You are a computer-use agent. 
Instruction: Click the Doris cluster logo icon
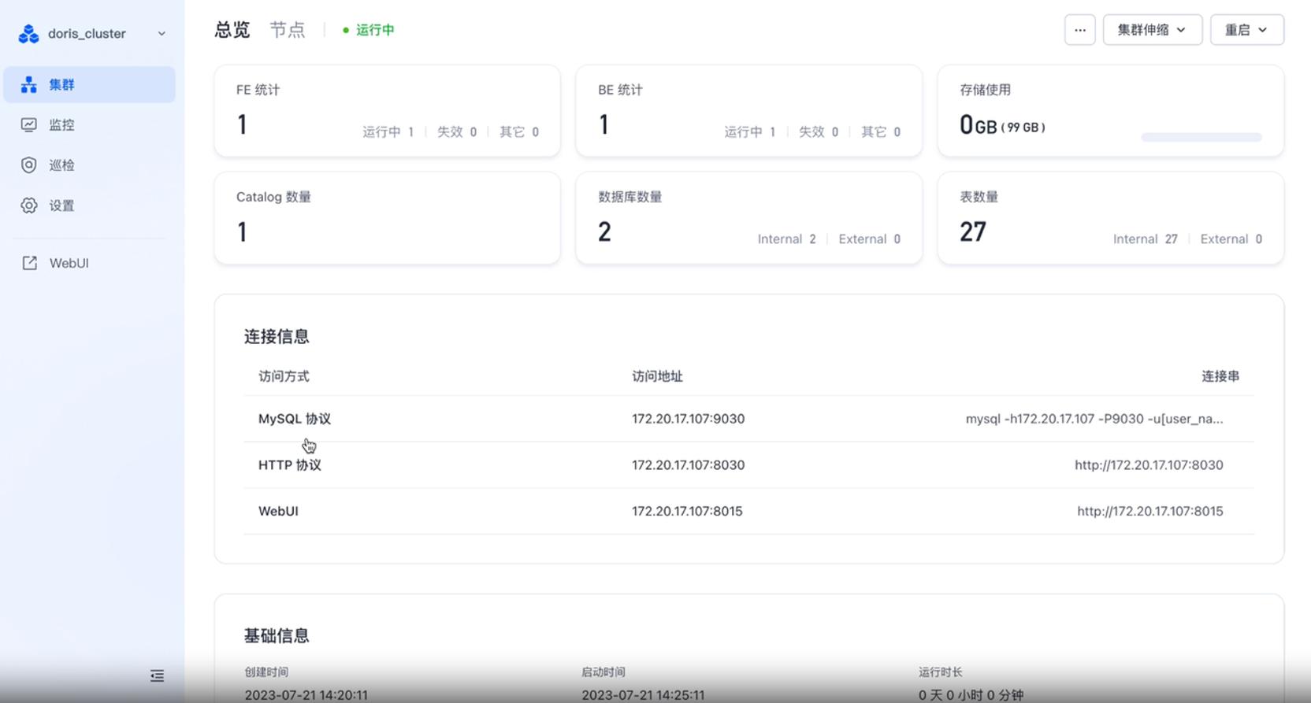(x=29, y=34)
